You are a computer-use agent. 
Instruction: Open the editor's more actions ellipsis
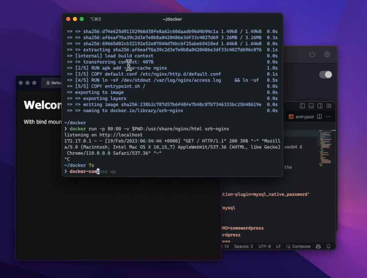point(328,117)
